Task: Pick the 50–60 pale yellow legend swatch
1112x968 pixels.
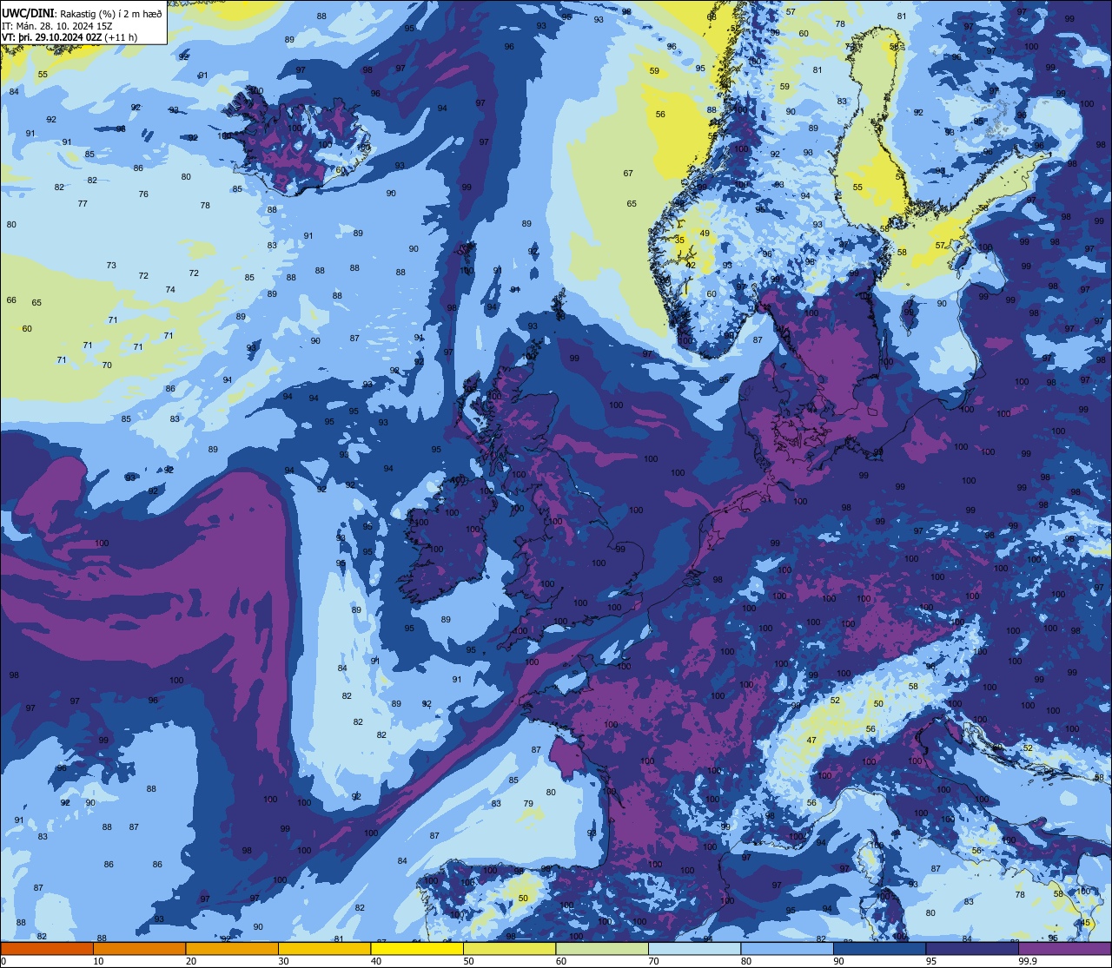Action: click(x=510, y=948)
